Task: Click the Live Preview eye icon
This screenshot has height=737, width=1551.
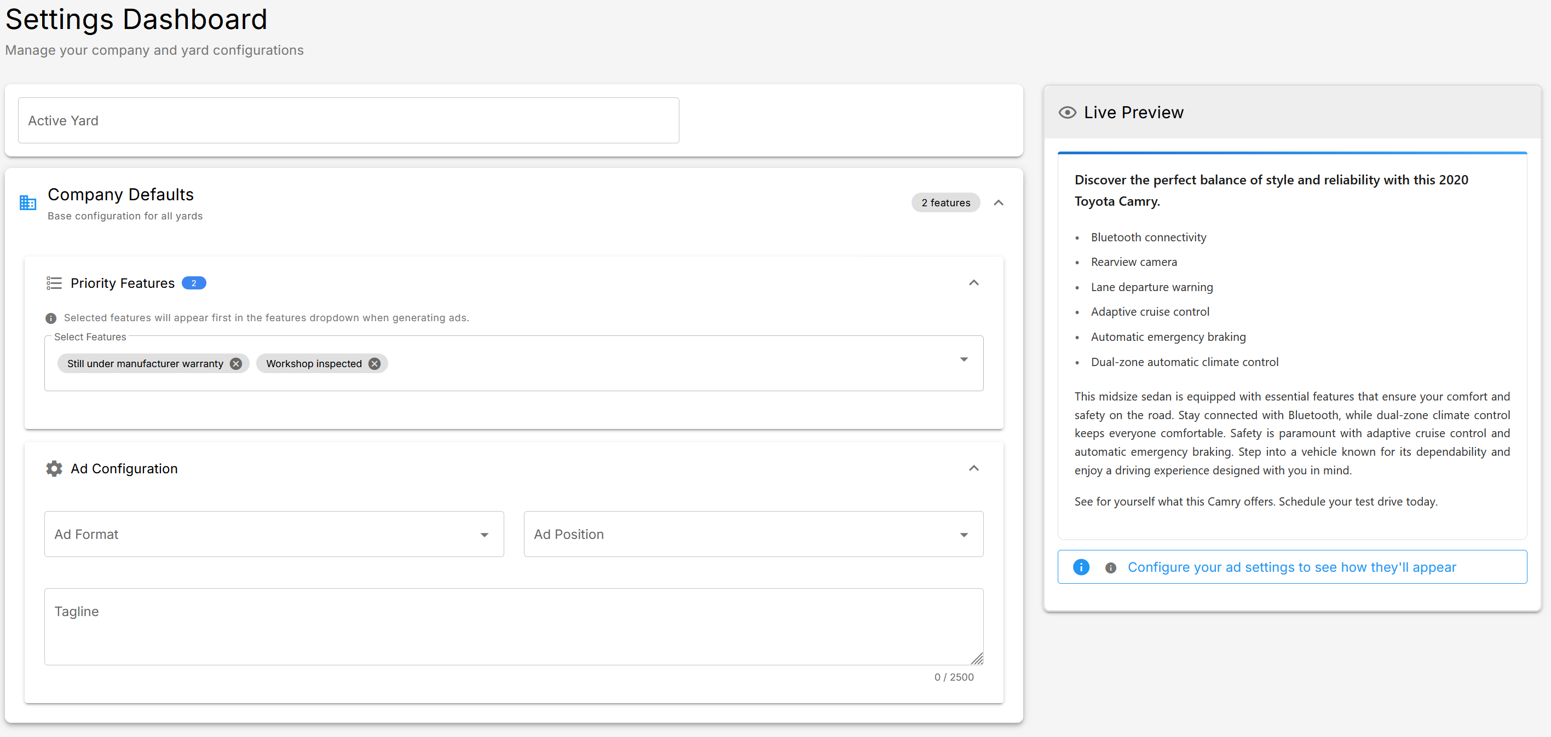Action: 1066,112
